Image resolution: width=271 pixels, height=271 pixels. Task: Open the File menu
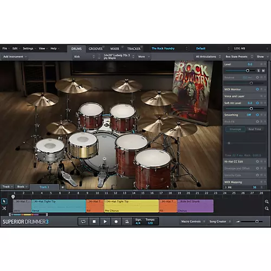tap(6, 48)
